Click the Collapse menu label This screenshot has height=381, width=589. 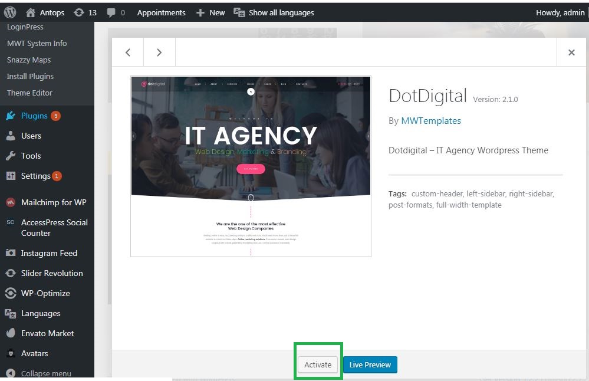pos(46,373)
